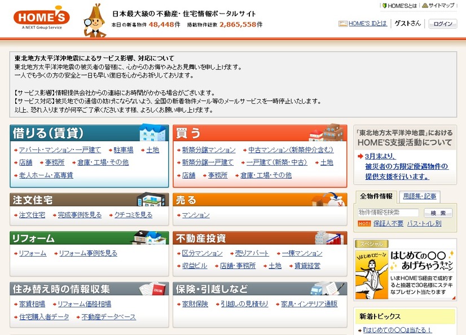Open アパート・マンション・一戸建て rental link

point(60,150)
